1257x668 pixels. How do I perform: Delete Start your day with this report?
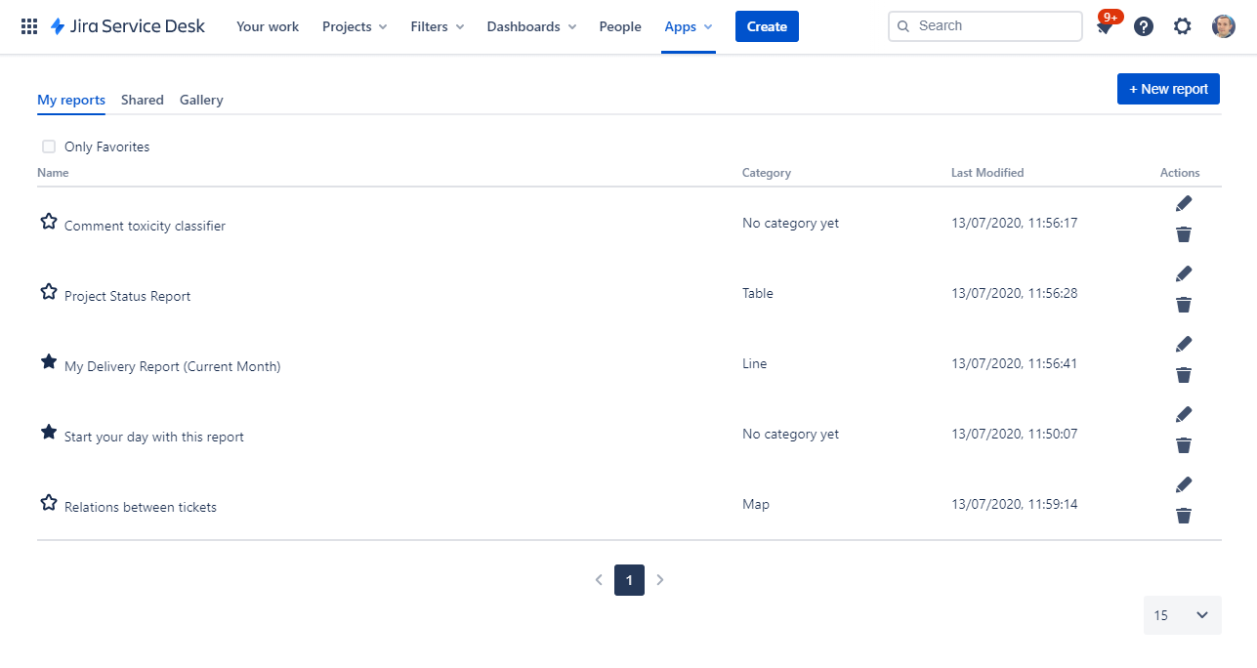click(1184, 445)
